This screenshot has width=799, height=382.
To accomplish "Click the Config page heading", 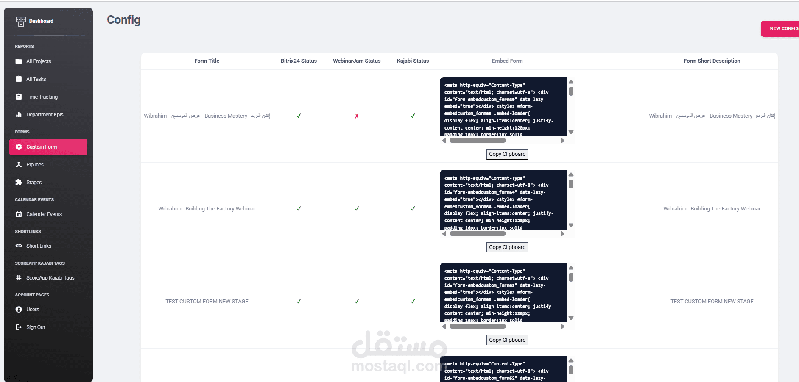I will [x=123, y=20].
